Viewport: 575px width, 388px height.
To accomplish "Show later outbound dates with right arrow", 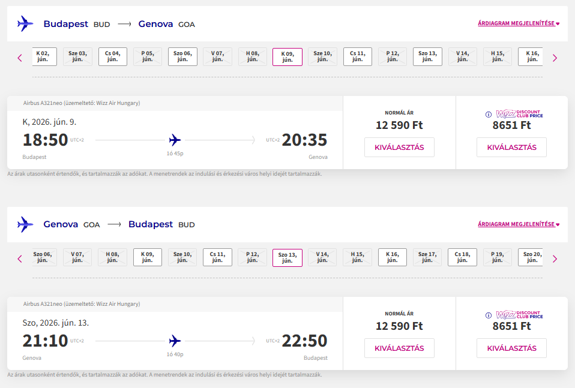I will pyautogui.click(x=555, y=58).
